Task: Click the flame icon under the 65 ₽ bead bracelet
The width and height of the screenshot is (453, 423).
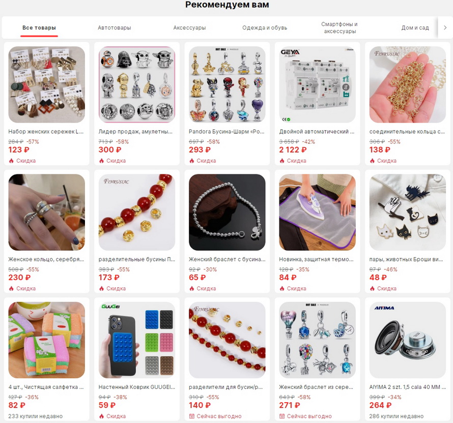Action: click(191, 288)
